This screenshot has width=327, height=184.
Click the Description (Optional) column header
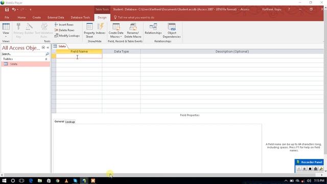click(232, 51)
